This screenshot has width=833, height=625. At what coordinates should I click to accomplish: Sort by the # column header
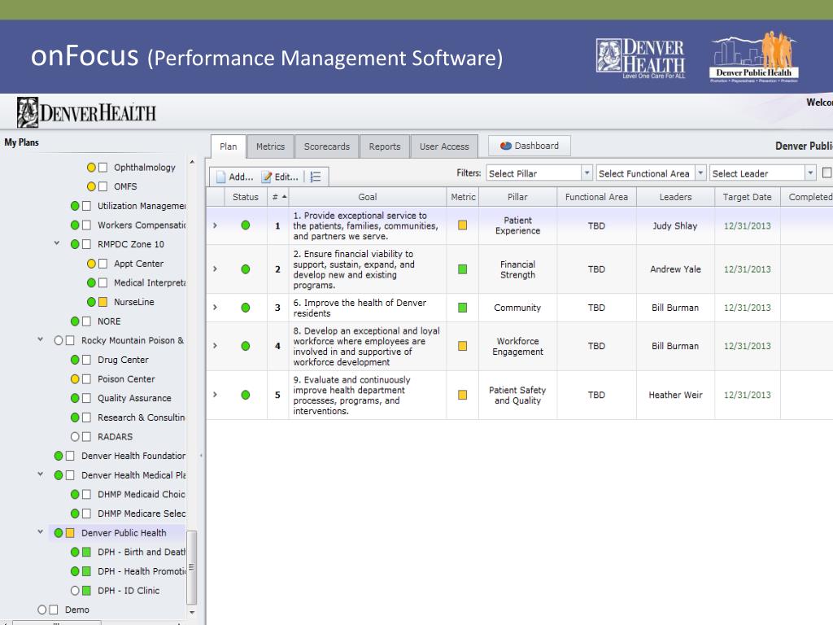[278, 197]
